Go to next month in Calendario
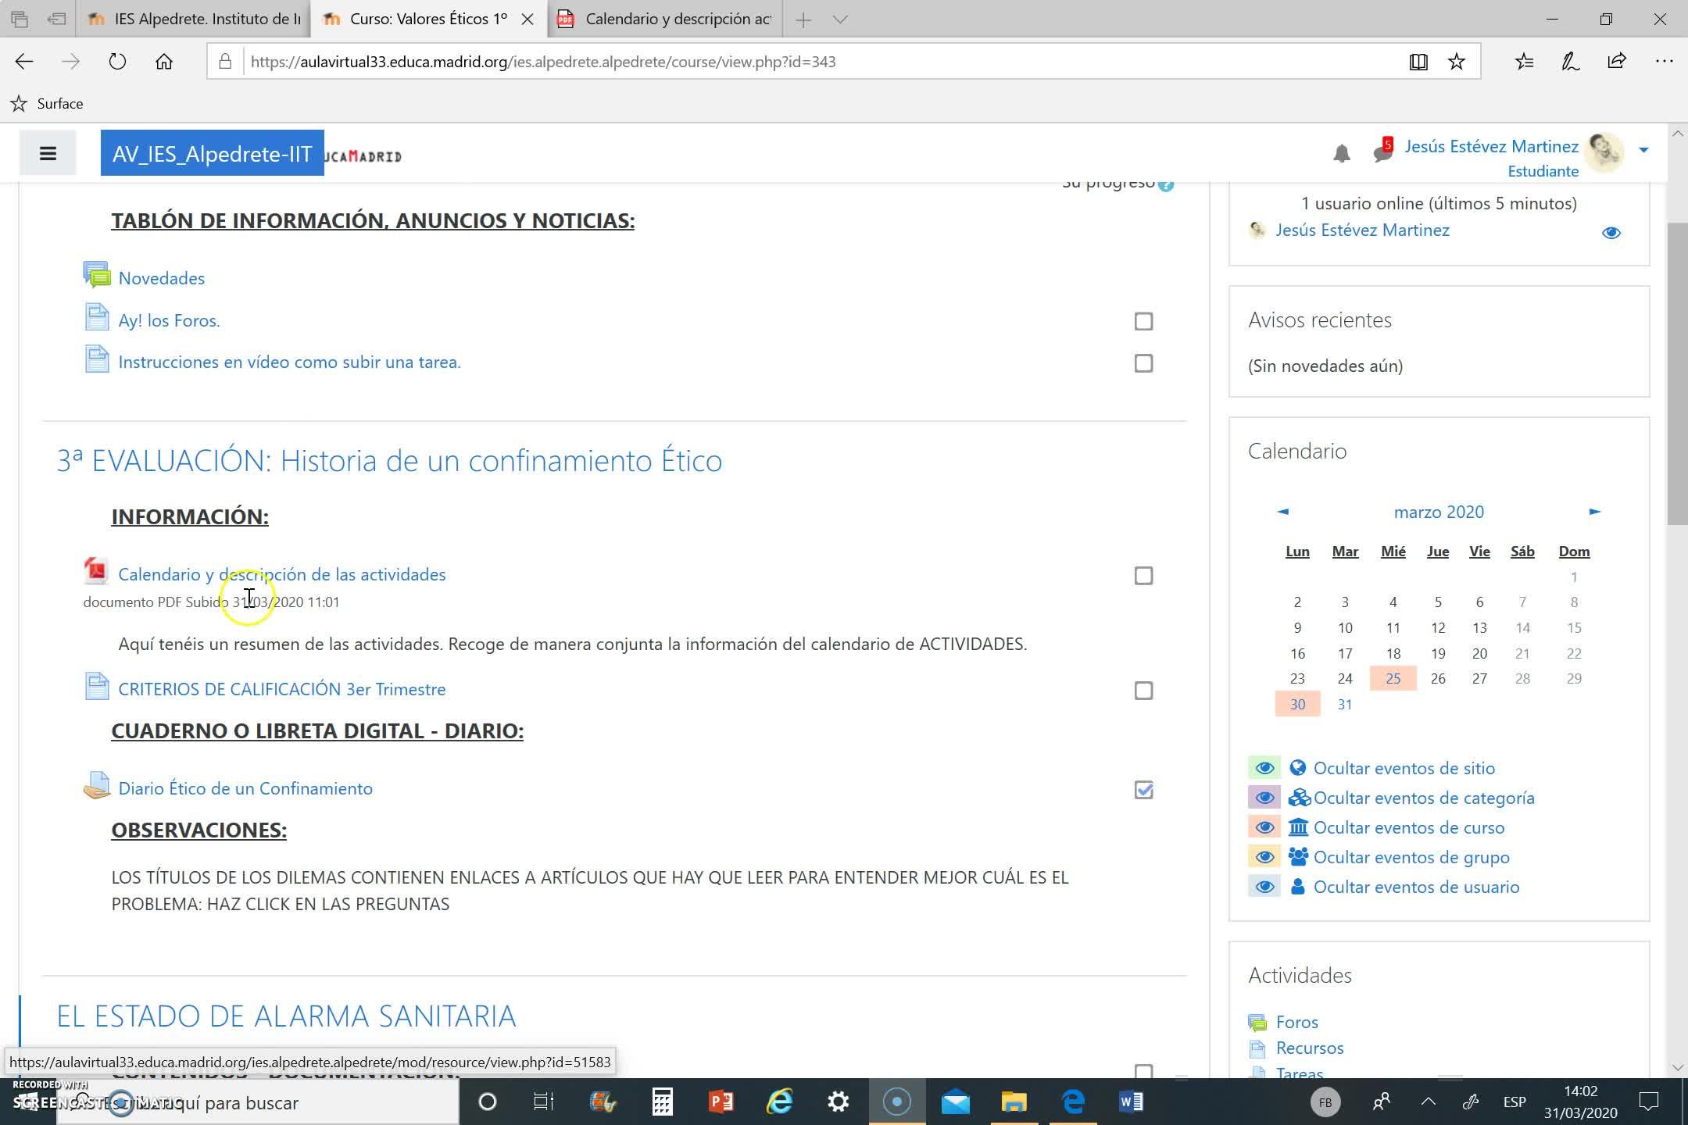 pyautogui.click(x=1594, y=512)
